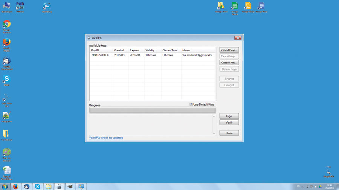This screenshot has height=190, width=339.
Task: Sort keys by Created column header
Action: (121, 50)
